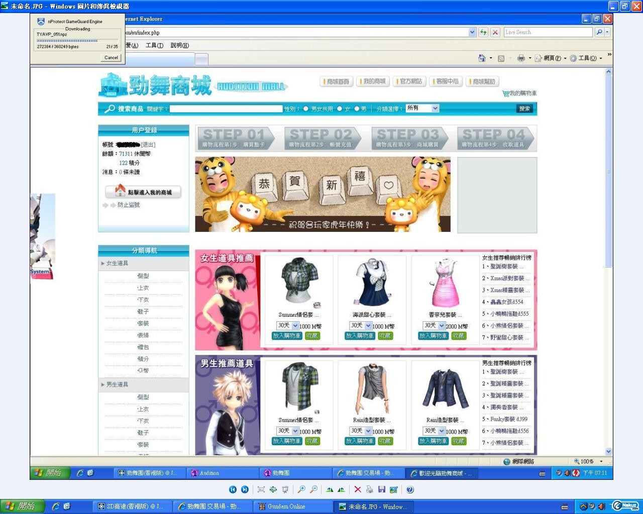This screenshot has width=643, height=514.
Task: Open the 商城幫助 nav tab
Action: click(483, 81)
